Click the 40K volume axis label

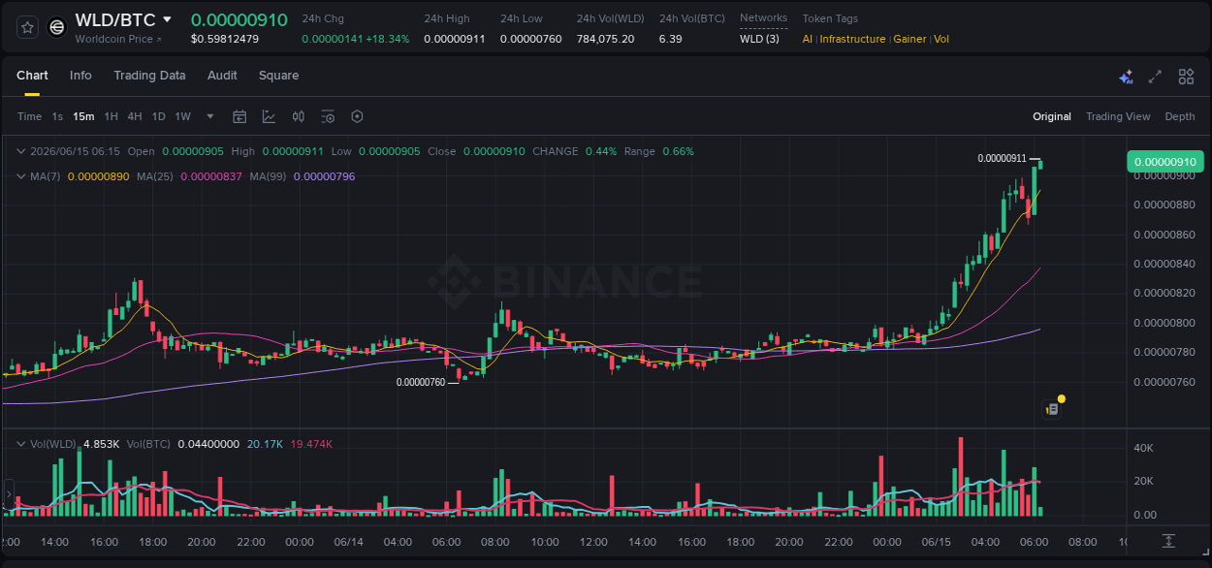click(x=1143, y=448)
